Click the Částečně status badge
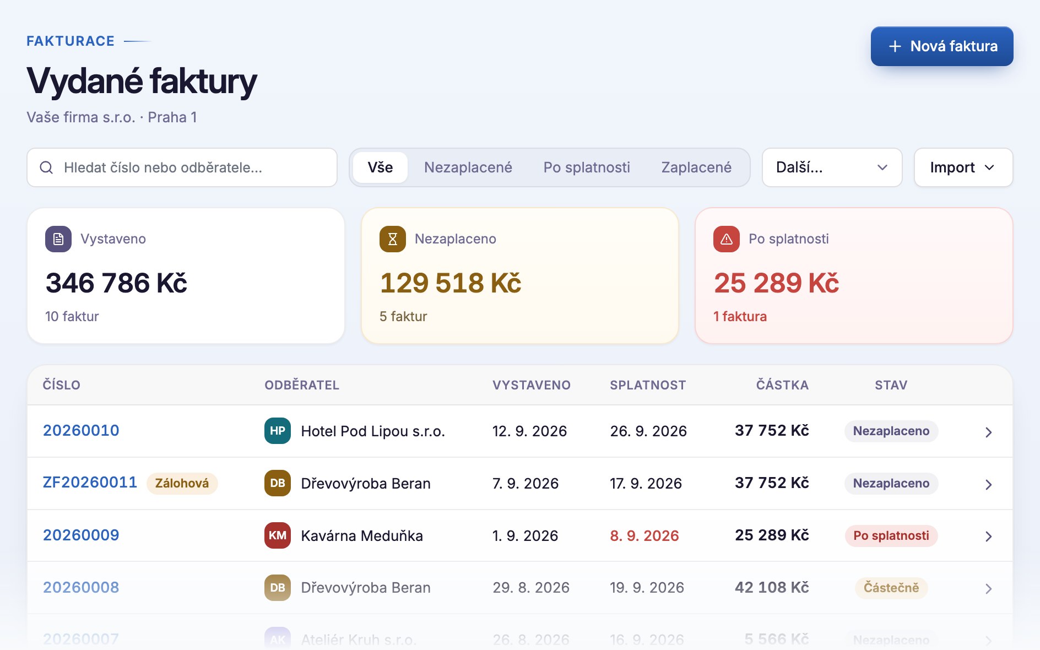This screenshot has width=1040, height=650. pos(891,588)
